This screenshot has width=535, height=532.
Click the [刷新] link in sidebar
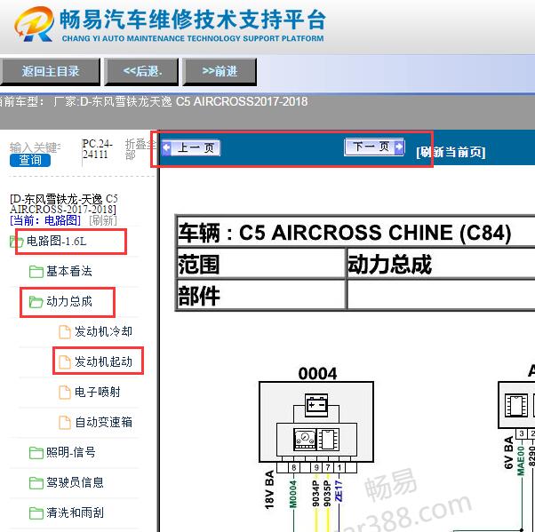click(x=103, y=220)
